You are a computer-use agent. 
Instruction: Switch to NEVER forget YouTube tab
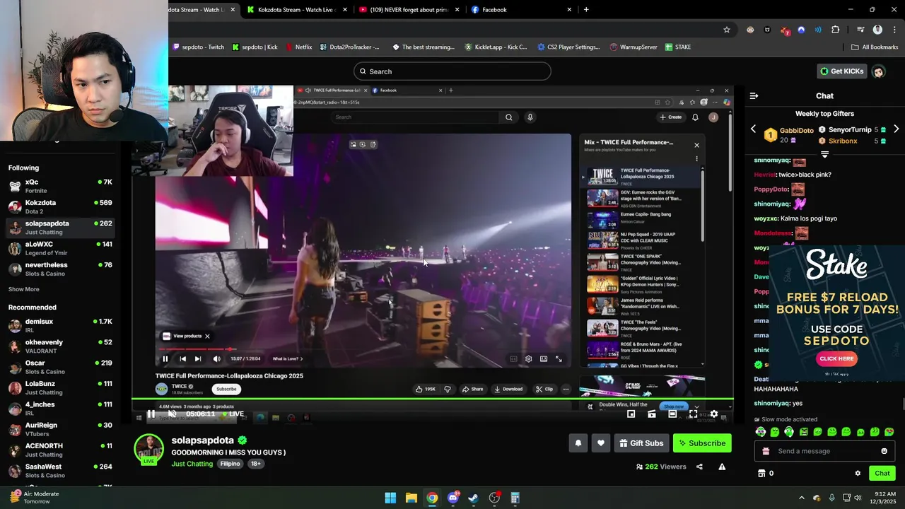click(408, 10)
